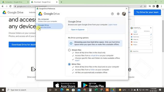Click Try Drive for your team button

pos(147,12)
